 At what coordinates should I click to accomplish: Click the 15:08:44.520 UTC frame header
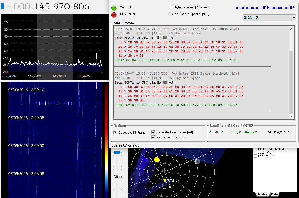point(176,73)
